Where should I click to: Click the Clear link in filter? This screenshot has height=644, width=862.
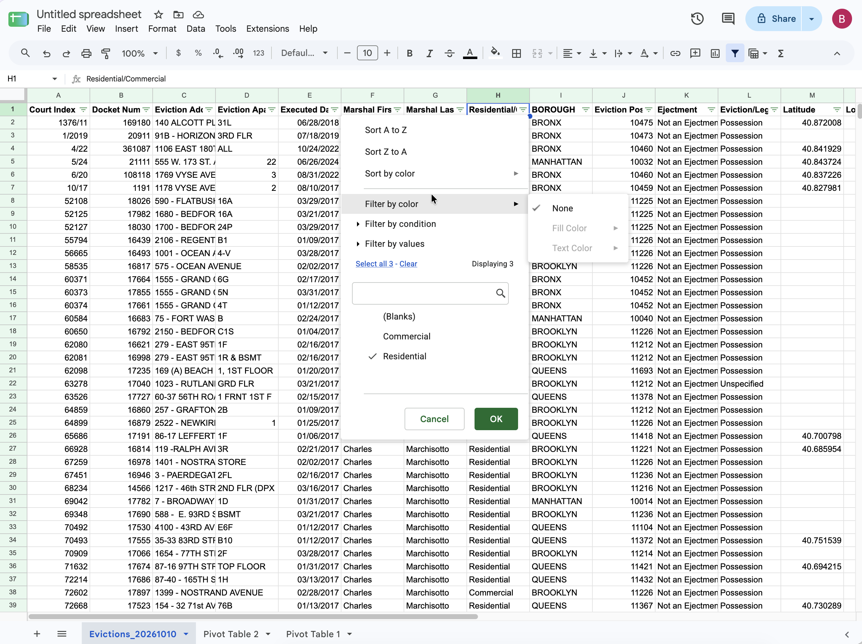(408, 264)
